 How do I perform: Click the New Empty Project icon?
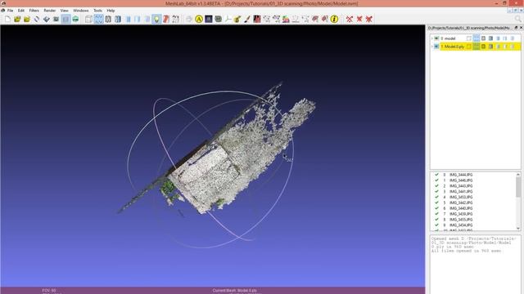point(7,20)
